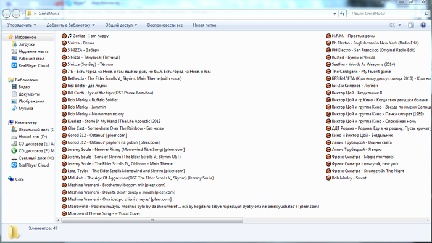Image resolution: width=432 pixels, height=243 pixels.
Task: Click the Загрузки folder icon
Action: coord(14,44)
